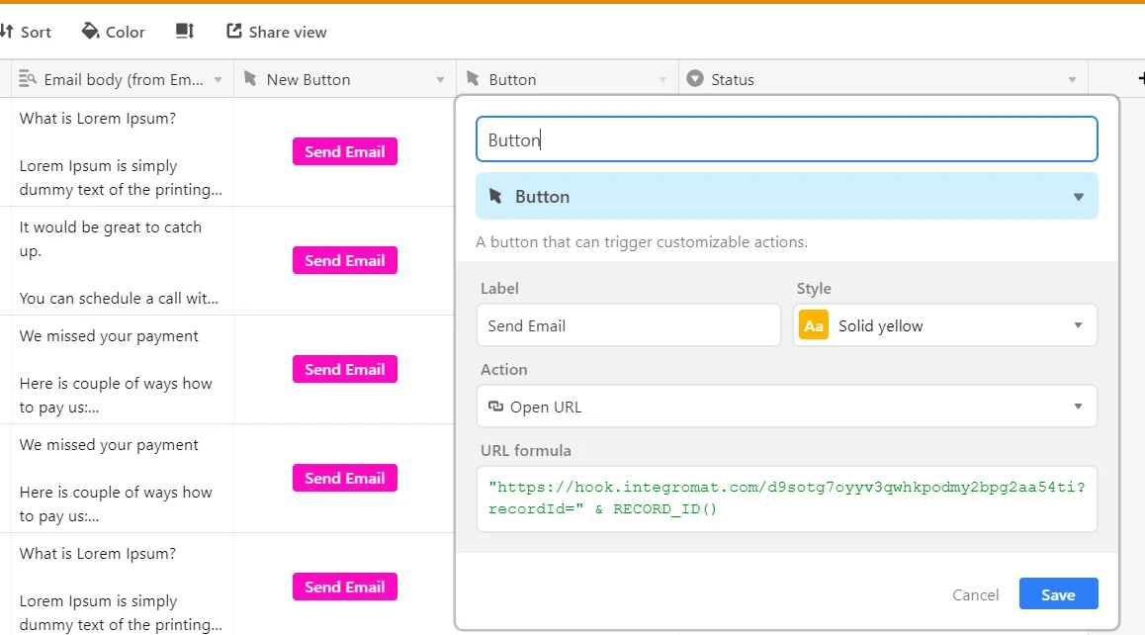This screenshot has width=1145, height=635.
Task: Open New Button column dropdown arrow
Action: (440, 80)
